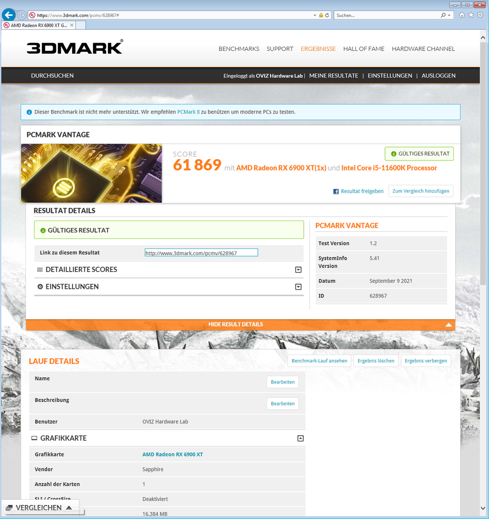Image resolution: width=489 pixels, height=519 pixels.
Task: Click Benchmark-Lauf ansehen
Action: coord(319,361)
